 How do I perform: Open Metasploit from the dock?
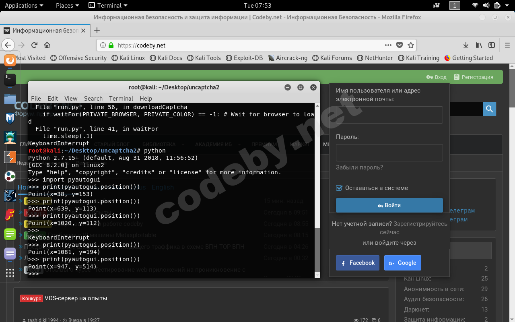10,119
